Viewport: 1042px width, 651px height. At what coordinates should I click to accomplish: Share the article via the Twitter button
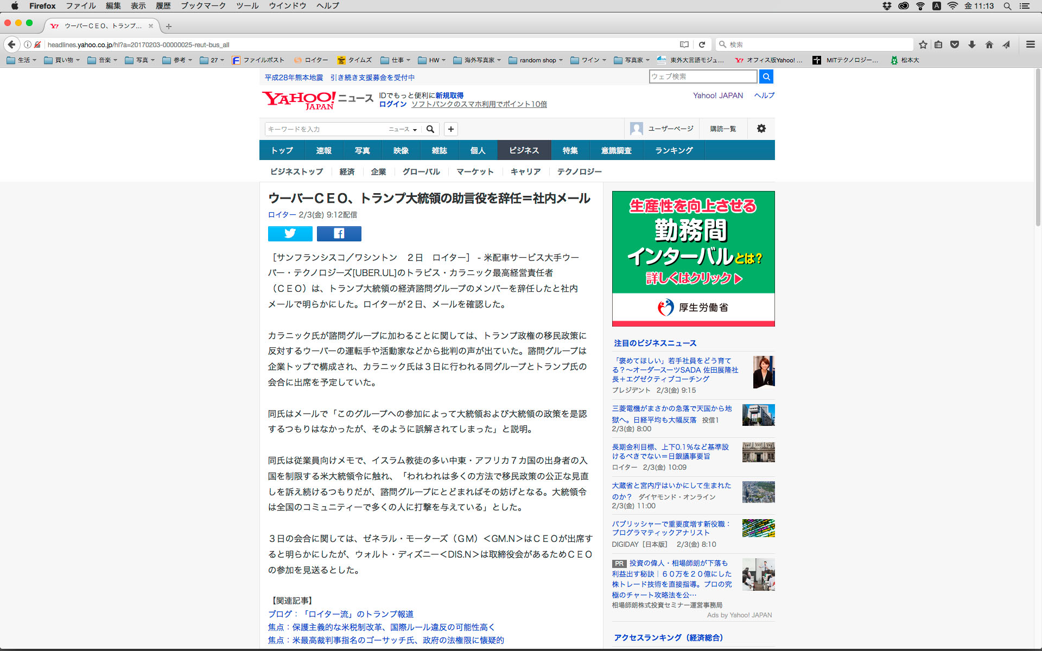point(290,233)
